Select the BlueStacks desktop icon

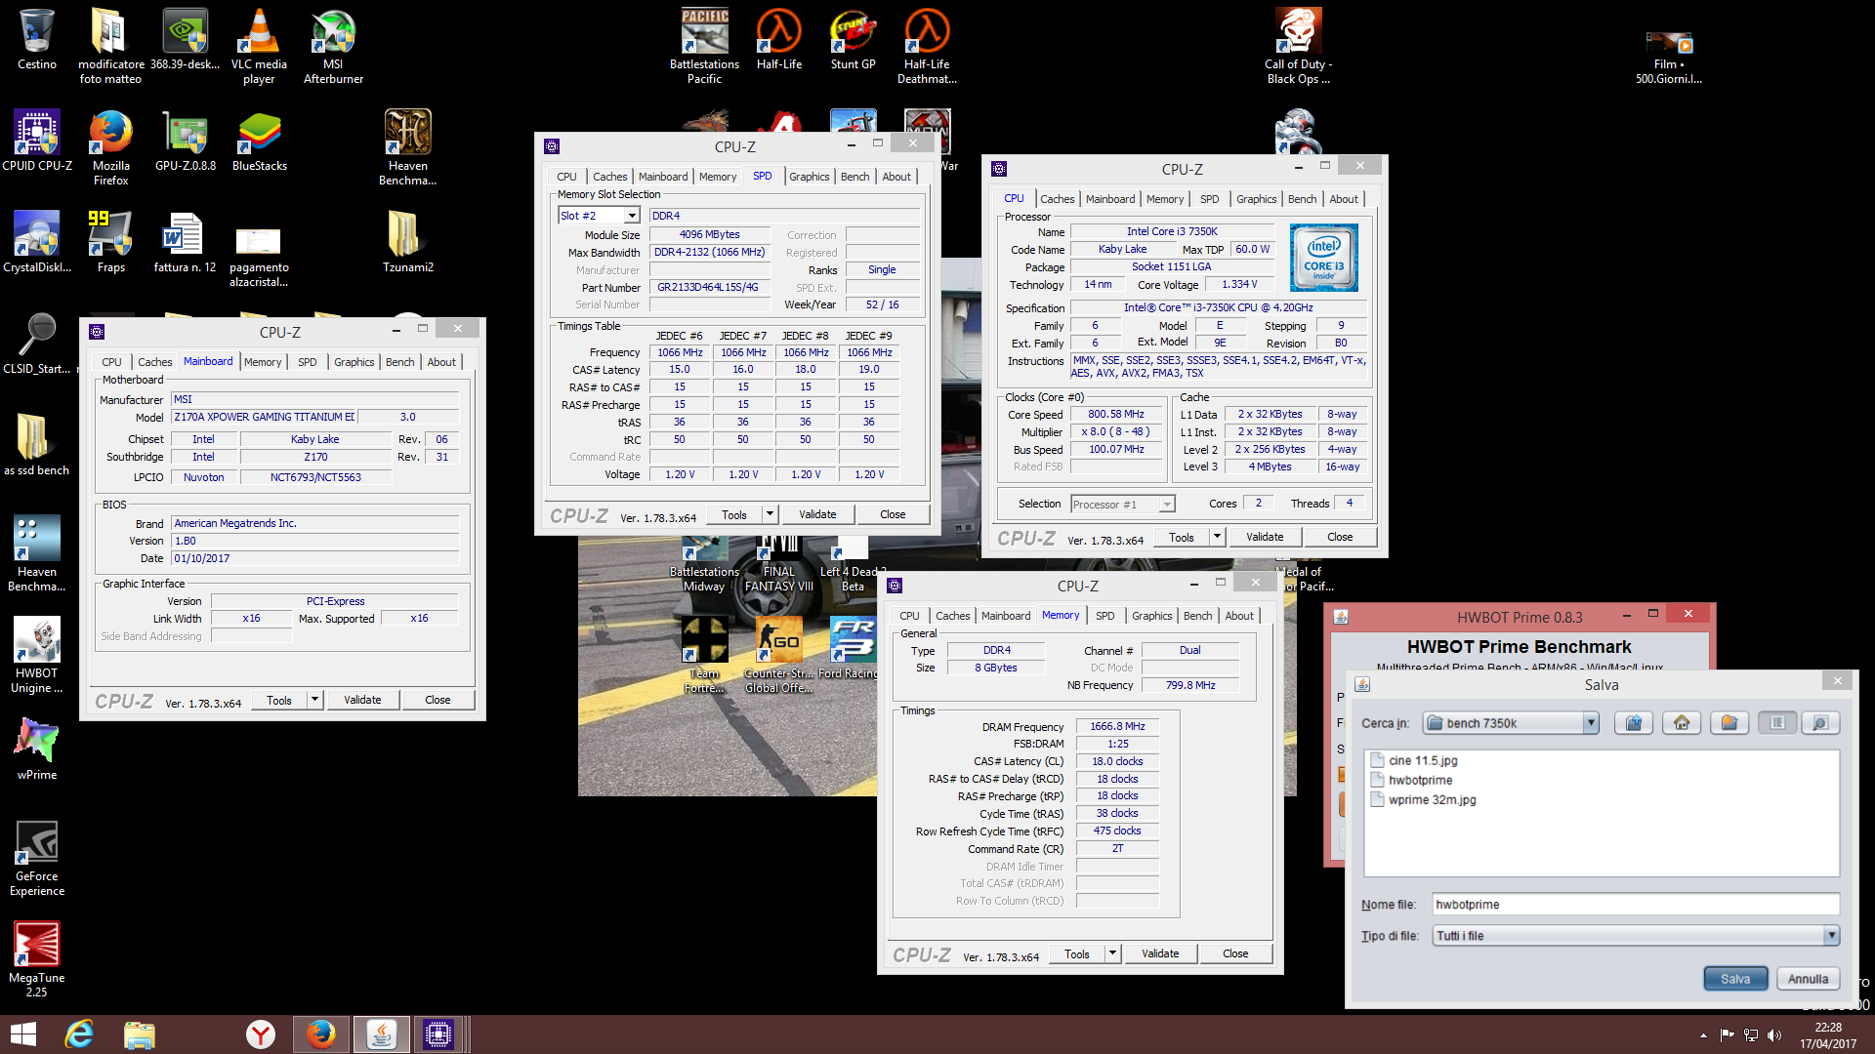pos(260,142)
